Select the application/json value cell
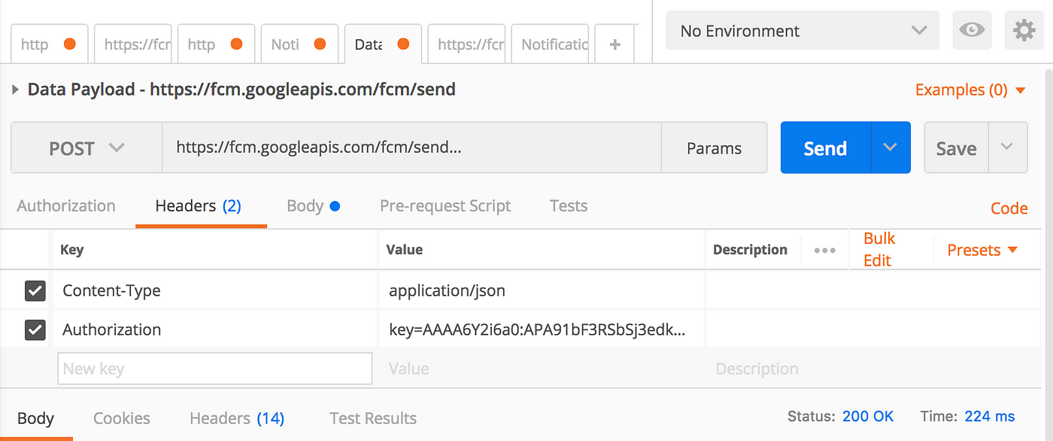The height and width of the screenshot is (441, 1053). 541,290
